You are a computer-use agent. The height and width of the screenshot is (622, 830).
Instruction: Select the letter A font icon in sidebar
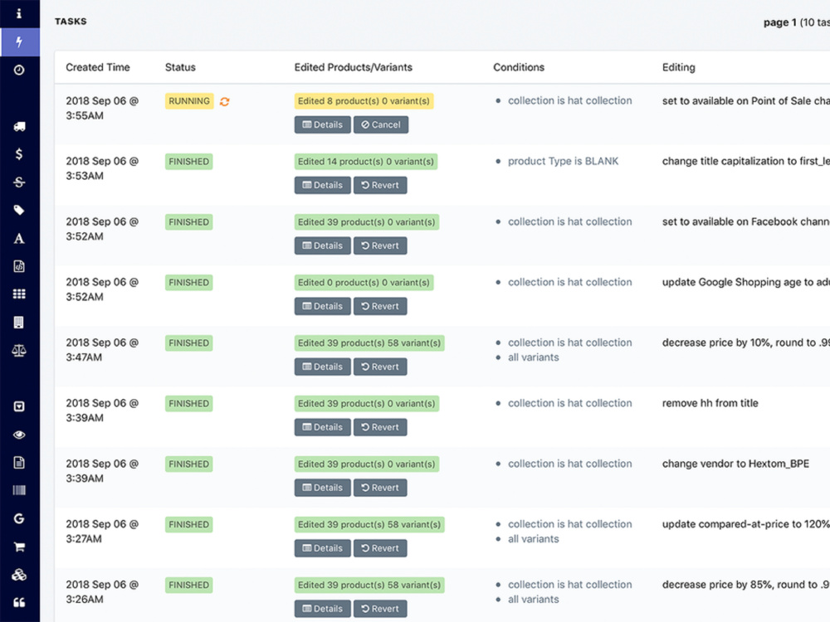(19, 239)
